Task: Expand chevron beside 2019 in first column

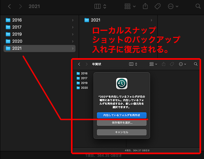Action: [73, 34]
